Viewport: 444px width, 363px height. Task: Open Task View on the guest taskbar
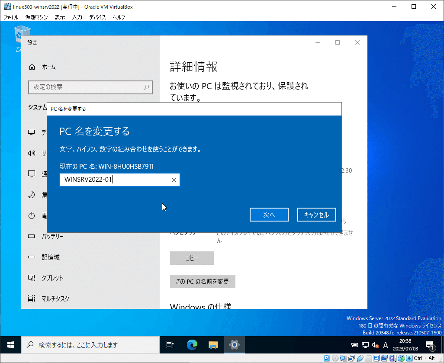pyautogui.click(x=170, y=345)
